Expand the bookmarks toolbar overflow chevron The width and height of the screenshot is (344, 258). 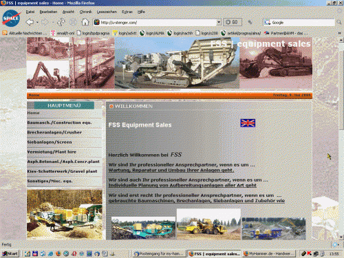coord(339,33)
